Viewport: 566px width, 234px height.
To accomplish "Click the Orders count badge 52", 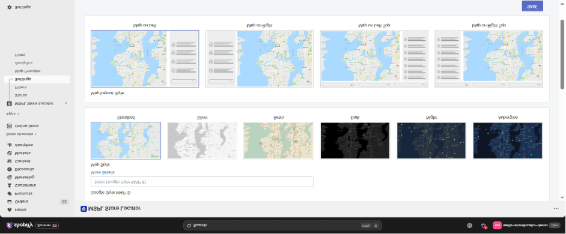I will point(64,202).
